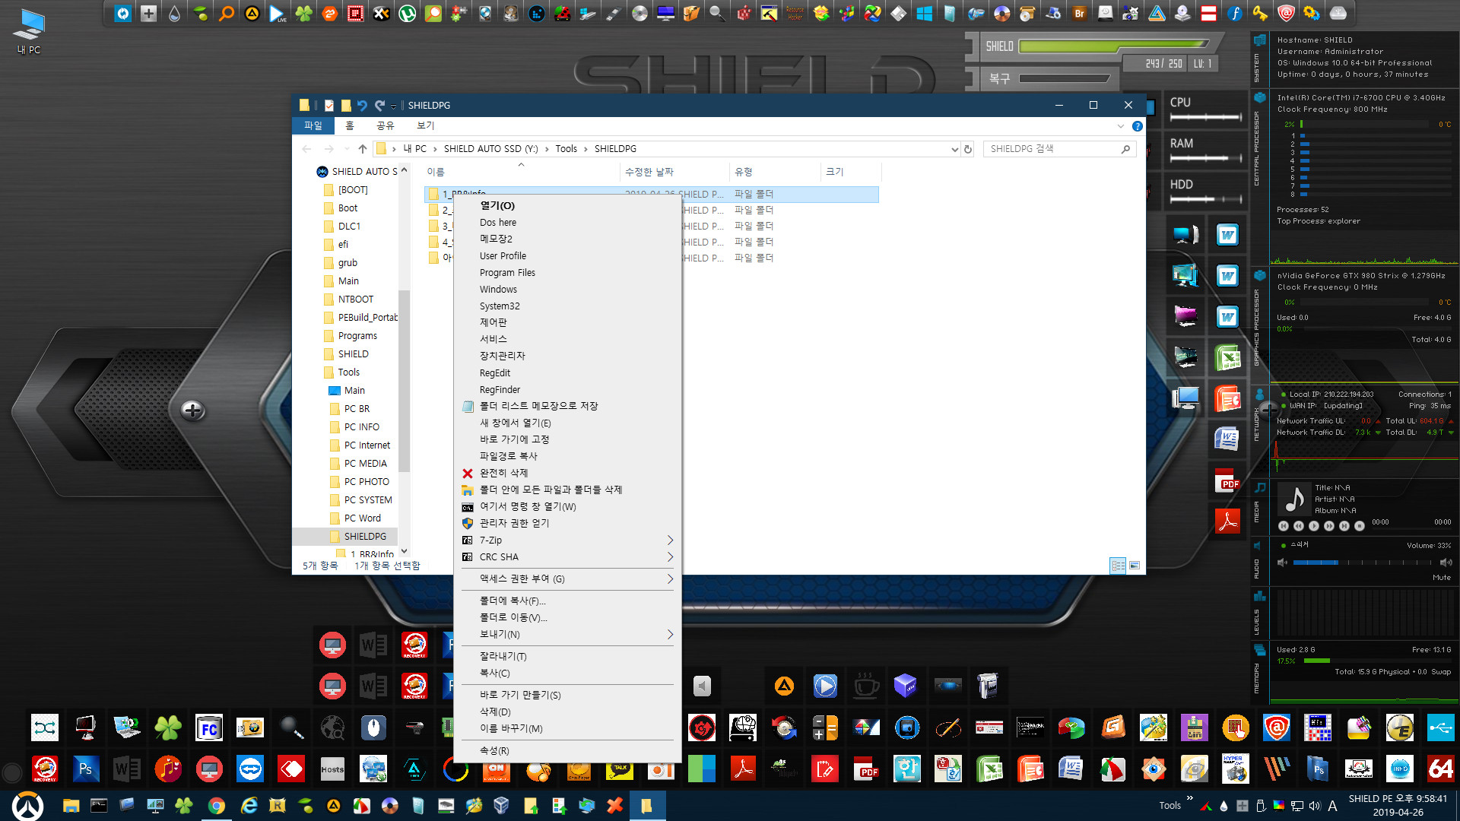Open the Hangul word processor icon

906,769
